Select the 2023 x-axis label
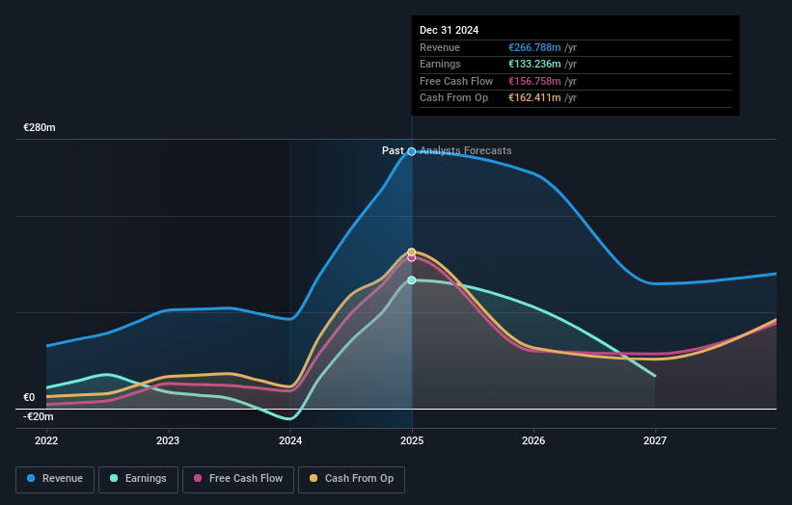 168,440
